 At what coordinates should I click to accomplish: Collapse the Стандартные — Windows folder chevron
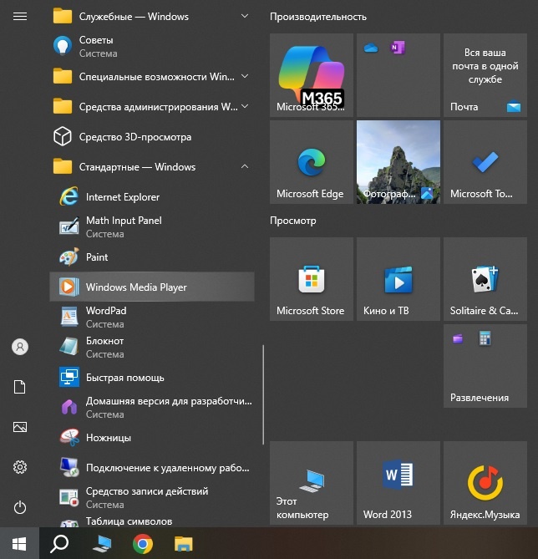pos(245,166)
